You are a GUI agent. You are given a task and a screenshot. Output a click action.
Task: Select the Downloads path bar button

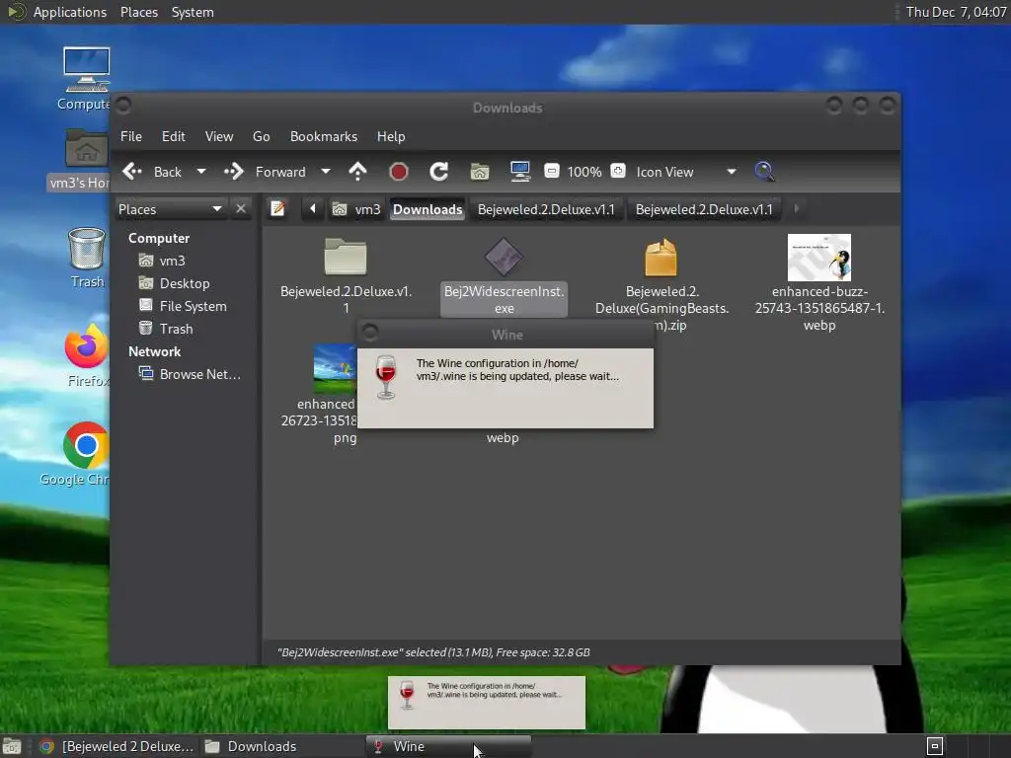pos(428,209)
